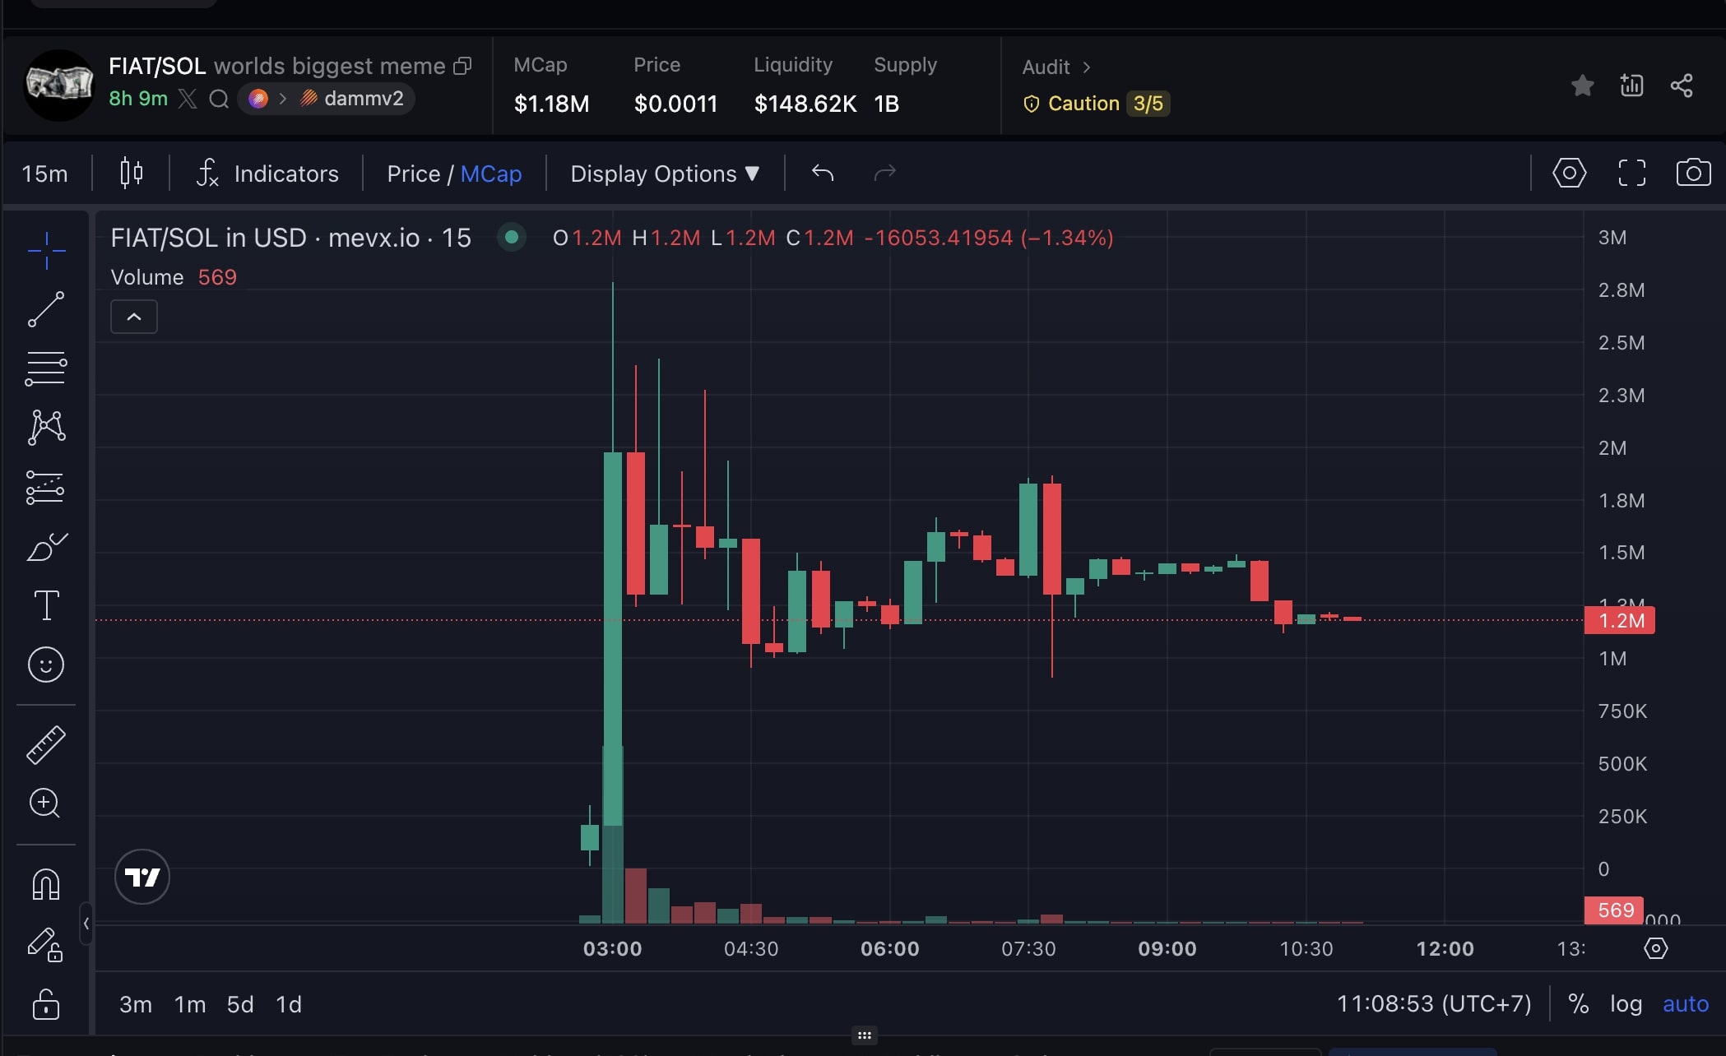1726x1056 pixels.
Task: Enter fullscreen chart mode
Action: [1631, 173]
